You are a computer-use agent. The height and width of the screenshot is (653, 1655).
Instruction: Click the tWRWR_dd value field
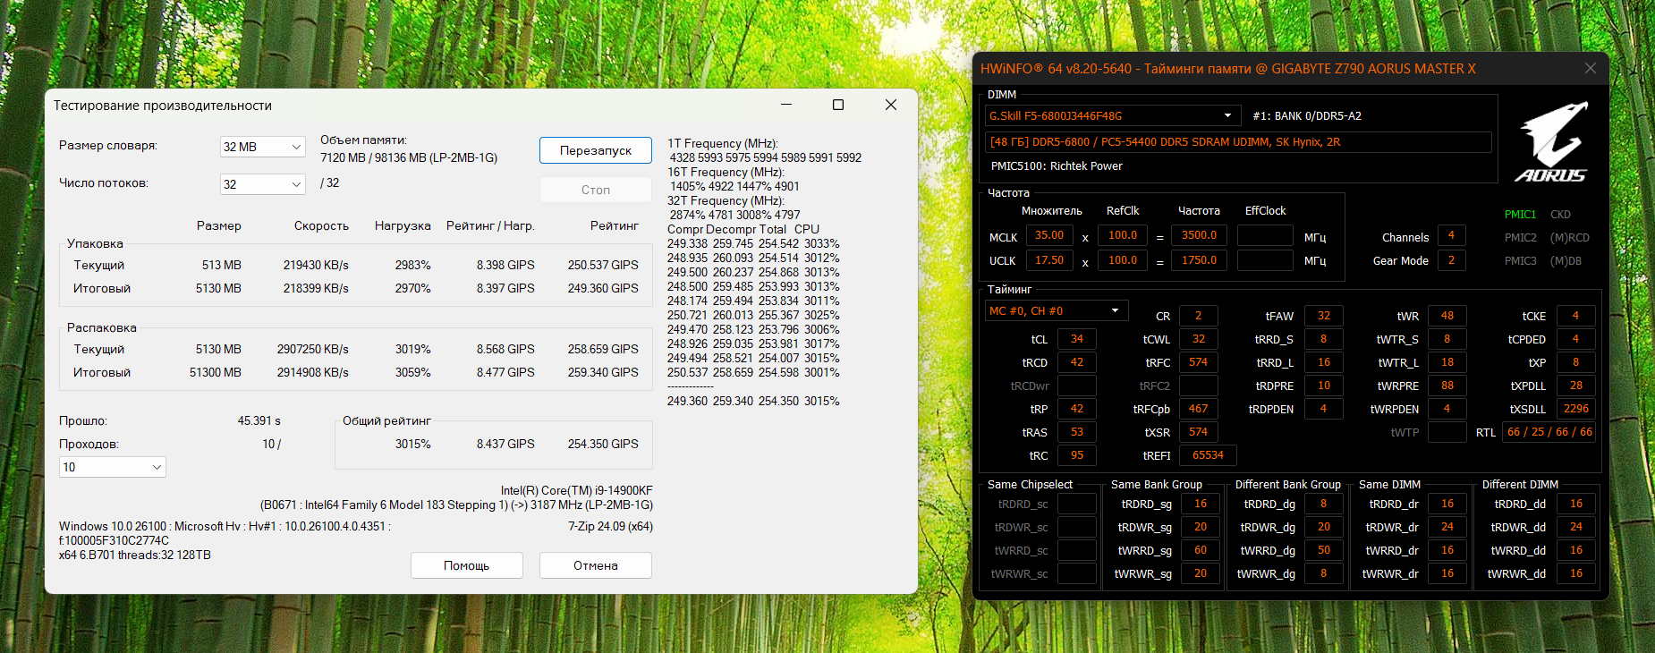pos(1576,573)
